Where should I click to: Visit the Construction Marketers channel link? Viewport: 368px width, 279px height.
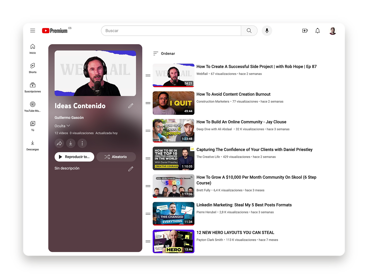tap(213, 102)
